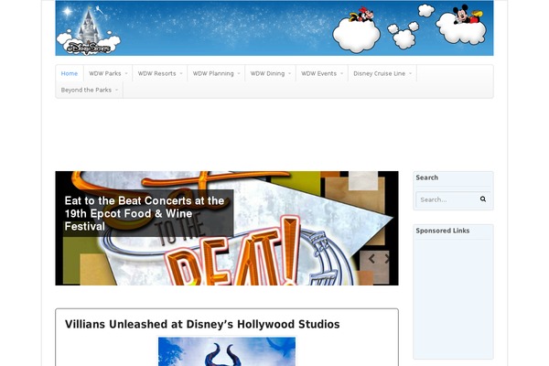Click the Maleficent article thumbnail
Image resolution: width=549 pixels, height=366 pixels.
tap(227, 351)
